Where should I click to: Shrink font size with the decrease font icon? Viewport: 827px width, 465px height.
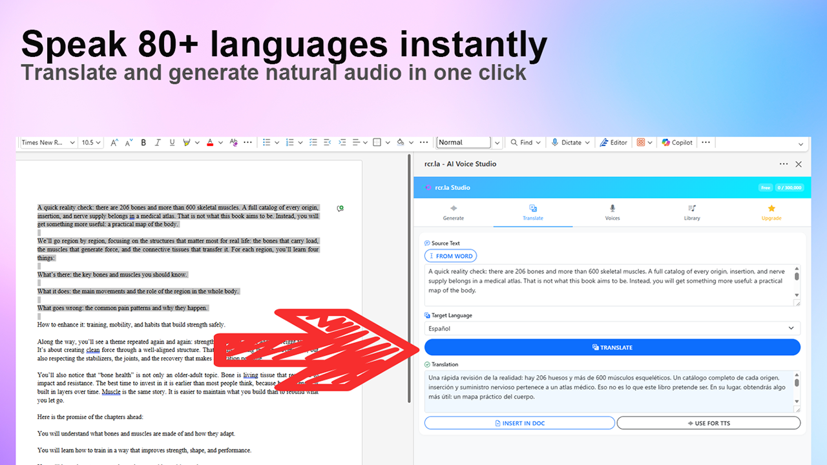tap(129, 143)
